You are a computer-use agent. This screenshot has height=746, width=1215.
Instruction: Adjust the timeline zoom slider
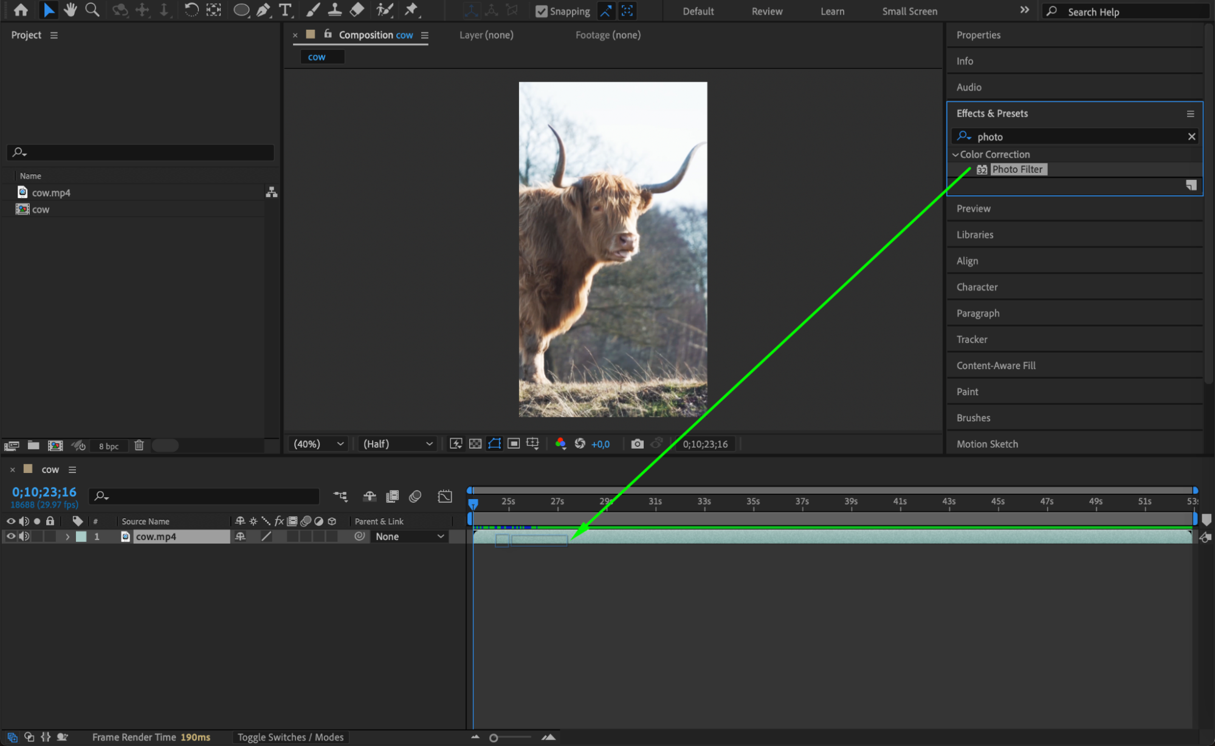tap(494, 737)
